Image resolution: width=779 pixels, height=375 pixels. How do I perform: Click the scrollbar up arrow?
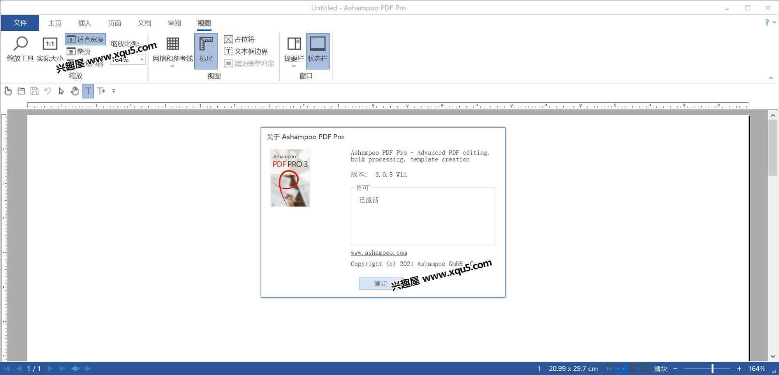click(773, 115)
